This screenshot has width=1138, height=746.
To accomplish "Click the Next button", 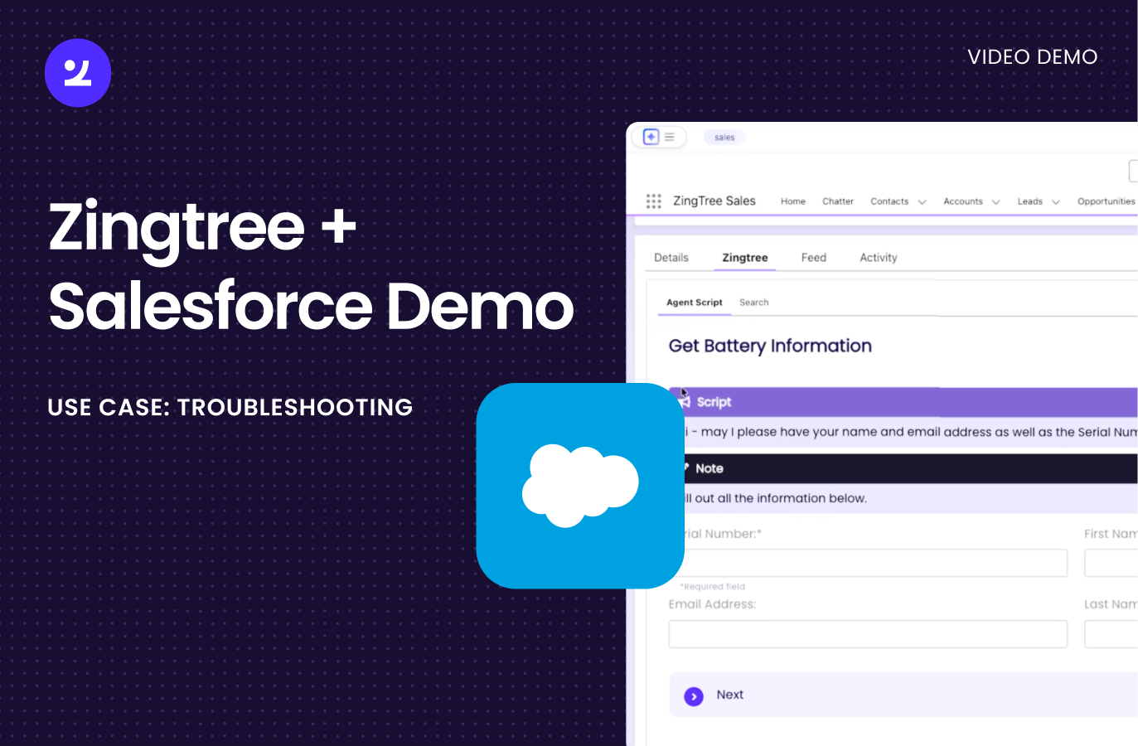I will (x=903, y=695).
